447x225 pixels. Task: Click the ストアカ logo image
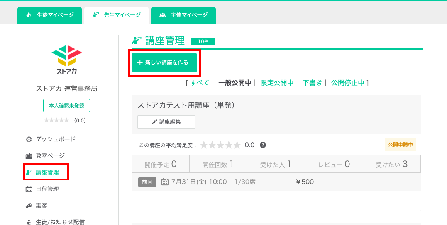coord(67,60)
